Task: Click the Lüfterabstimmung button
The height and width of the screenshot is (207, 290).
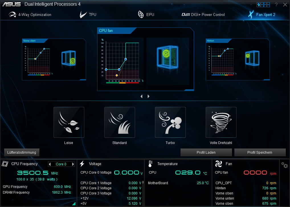Action: click(22, 152)
